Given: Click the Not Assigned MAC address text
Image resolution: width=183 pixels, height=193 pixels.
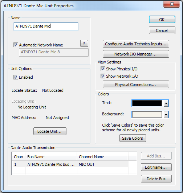Looking at the screenshot, I should click(57, 118).
